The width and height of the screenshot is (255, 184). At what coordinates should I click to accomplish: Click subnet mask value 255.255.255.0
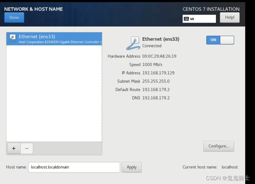(156, 81)
